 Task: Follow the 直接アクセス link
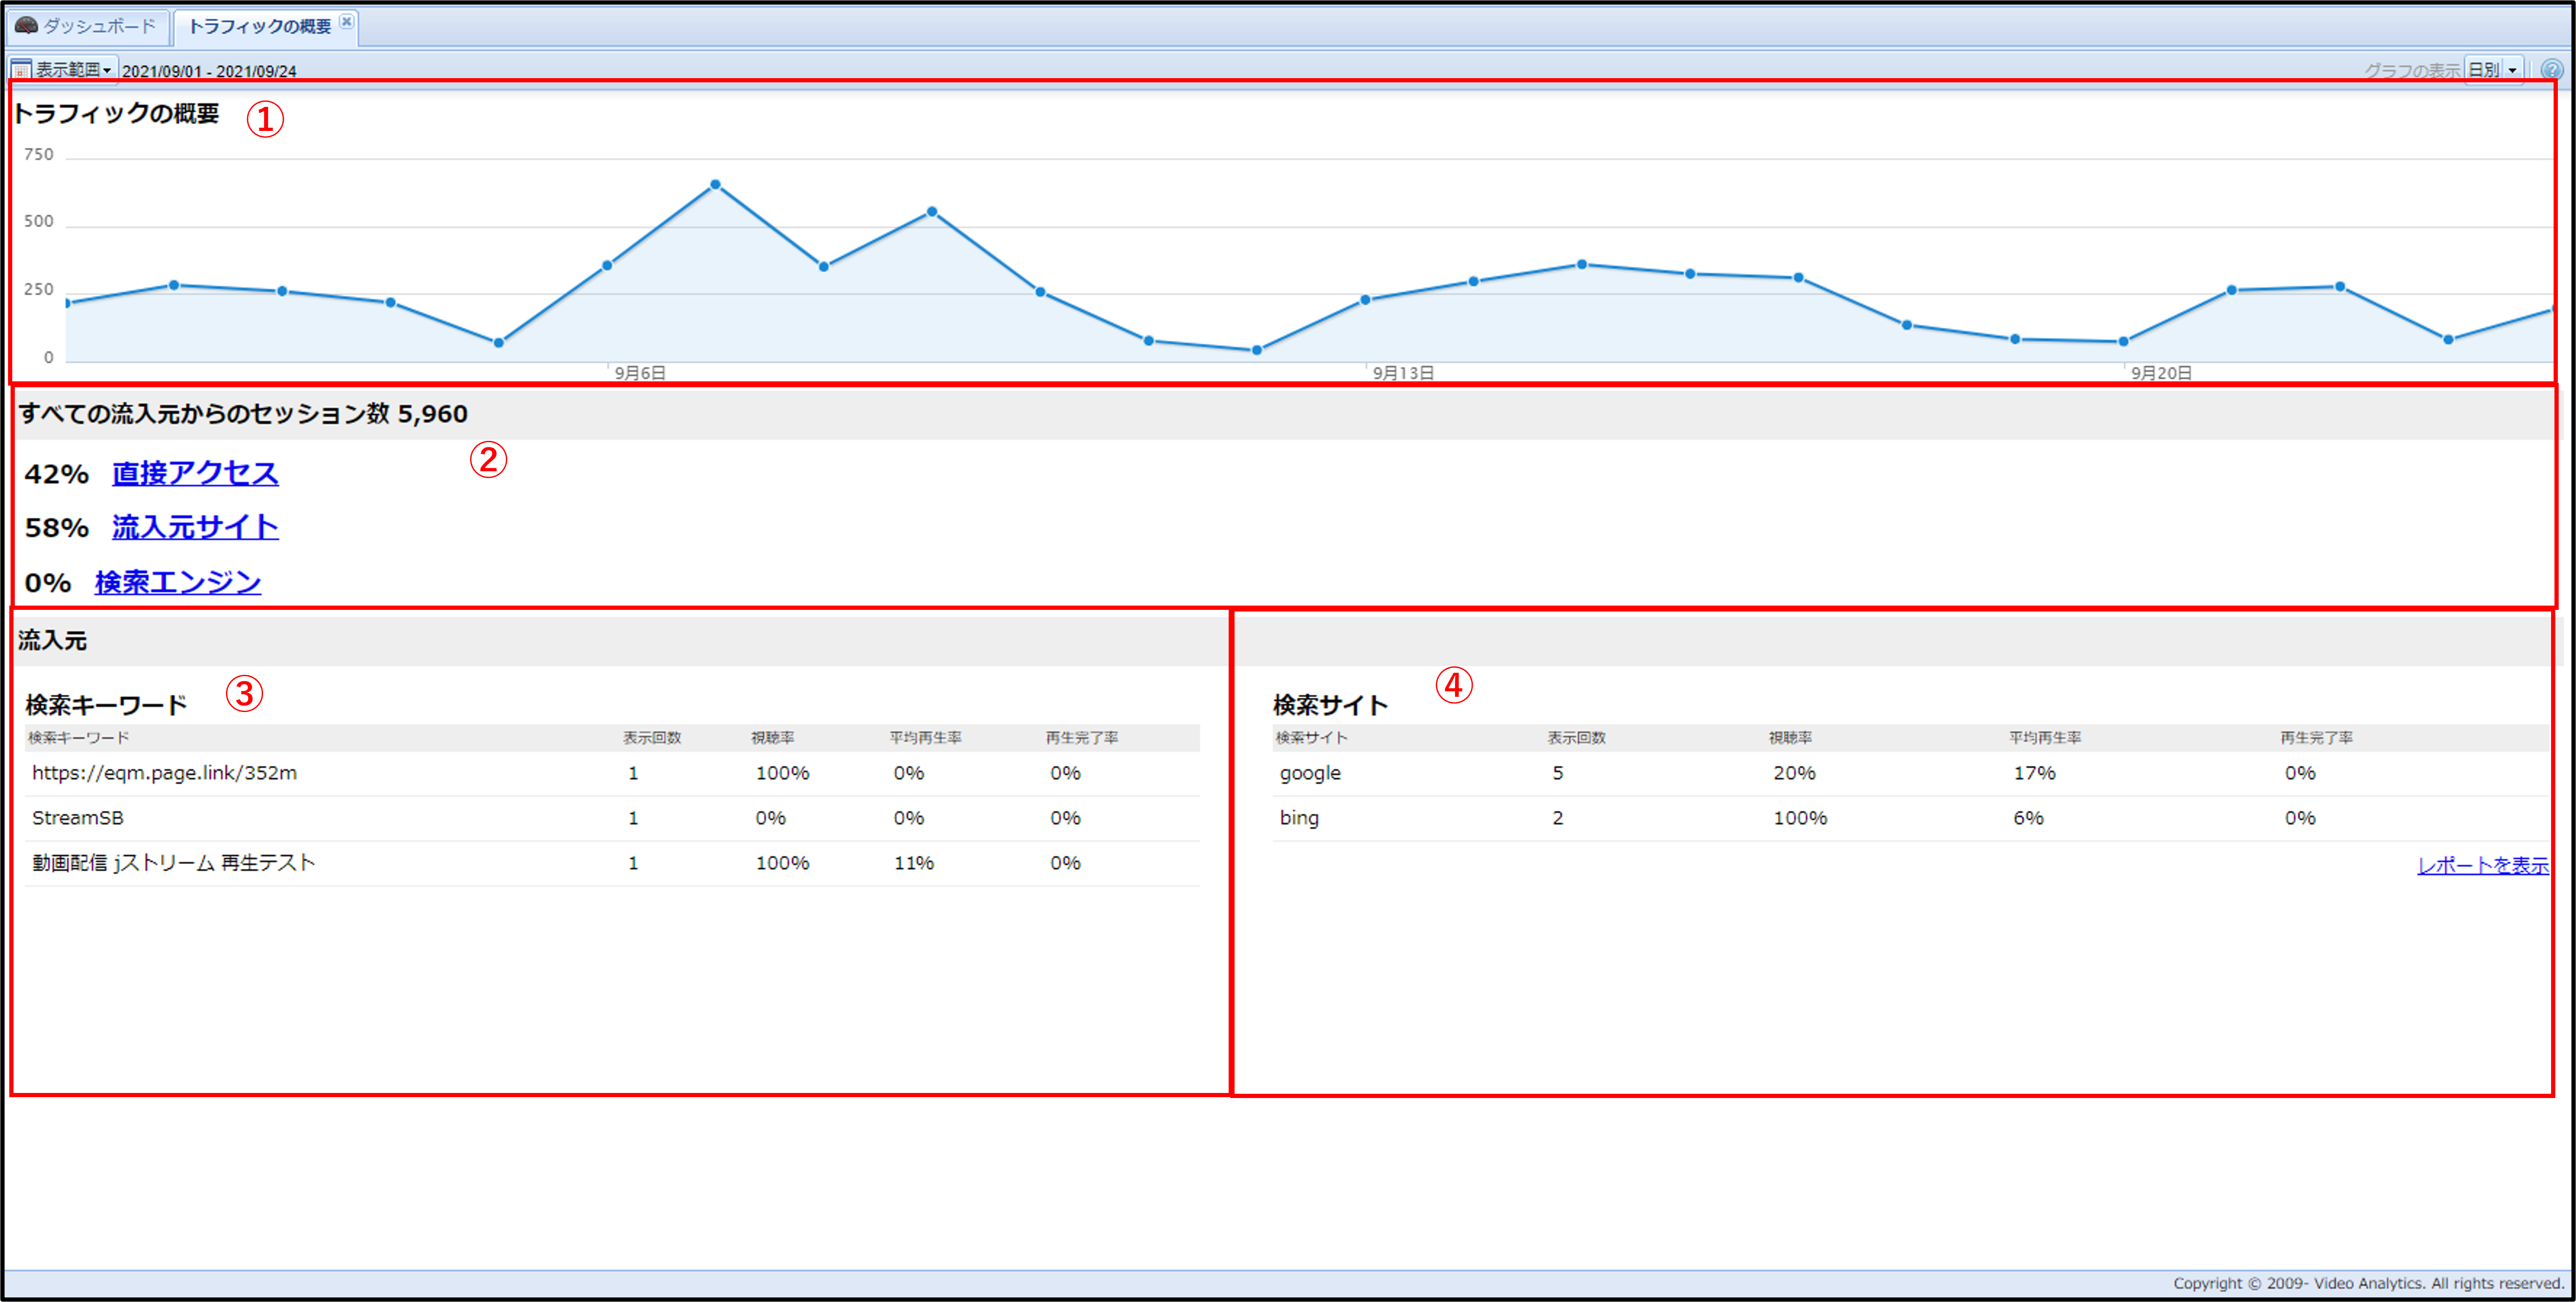195,473
